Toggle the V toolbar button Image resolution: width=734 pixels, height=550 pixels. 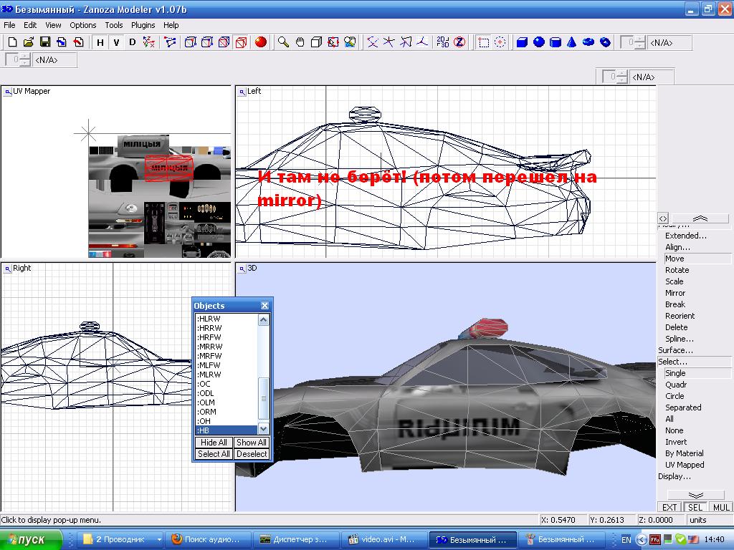click(117, 42)
